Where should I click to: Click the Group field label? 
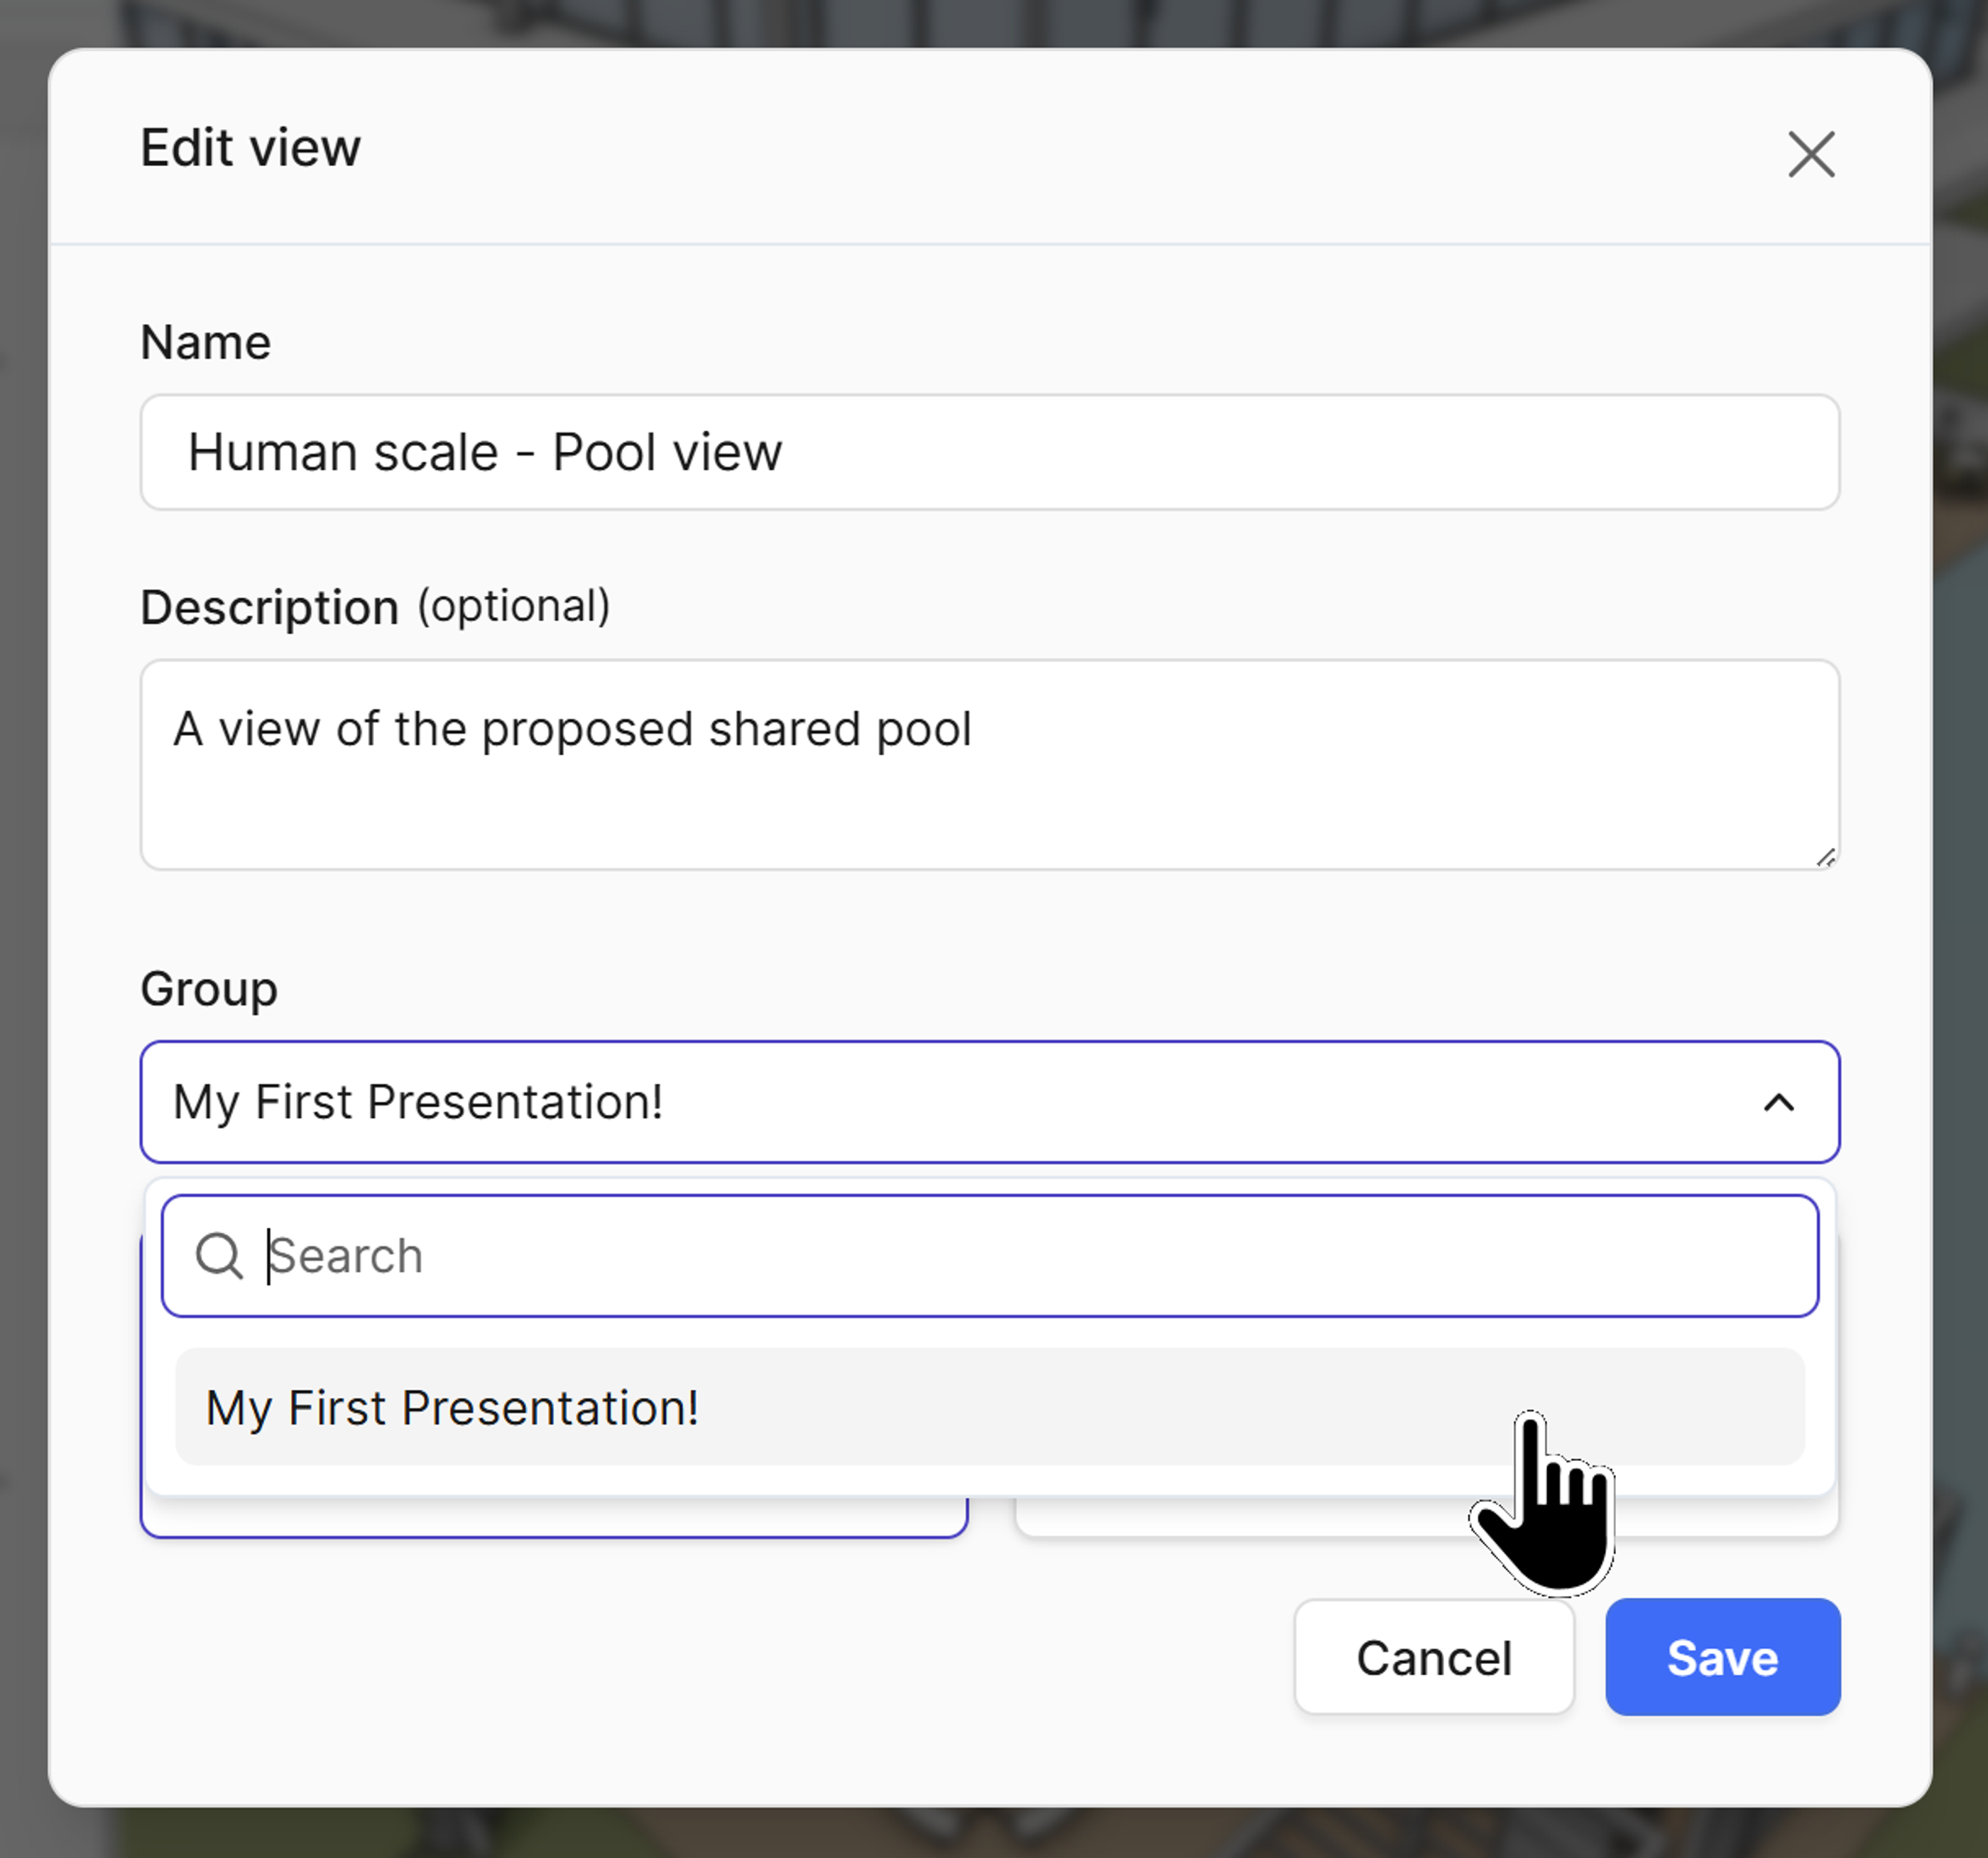pos(208,989)
